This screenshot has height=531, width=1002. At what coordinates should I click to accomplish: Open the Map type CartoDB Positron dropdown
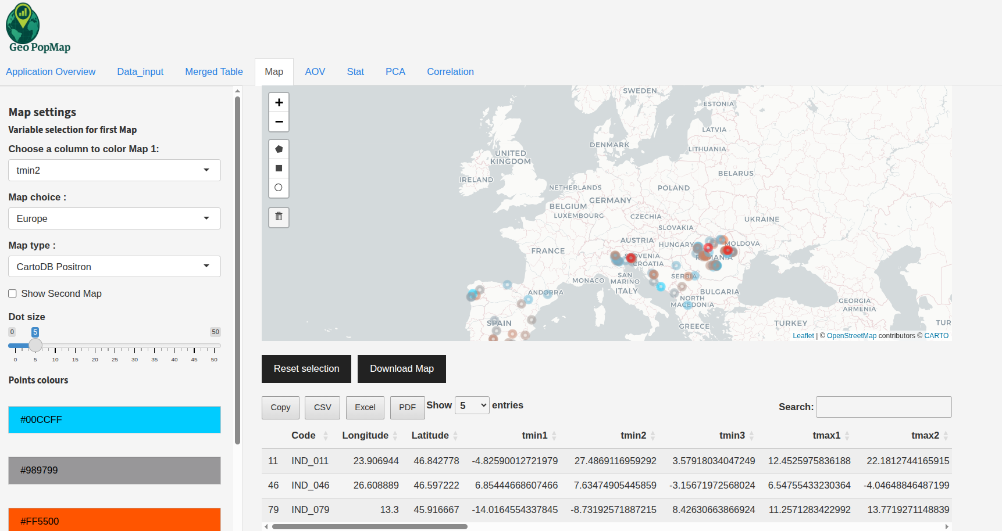click(x=115, y=267)
